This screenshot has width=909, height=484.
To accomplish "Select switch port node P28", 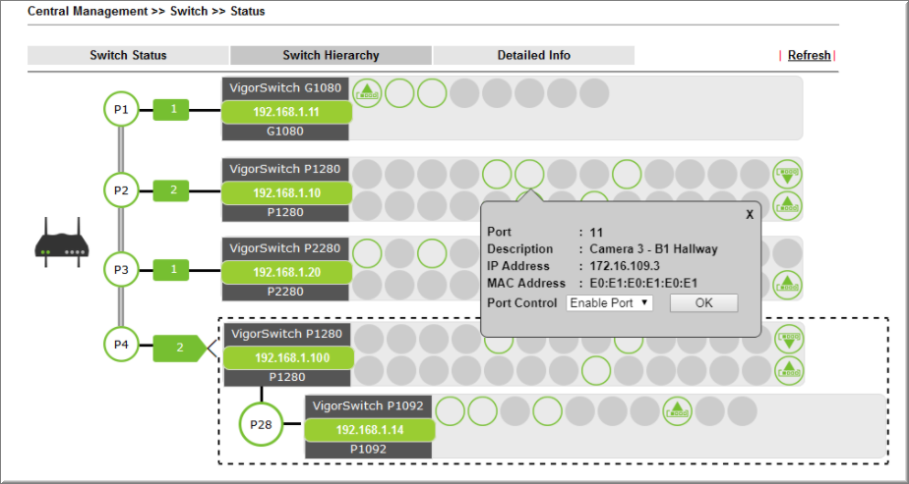I will pos(261,425).
